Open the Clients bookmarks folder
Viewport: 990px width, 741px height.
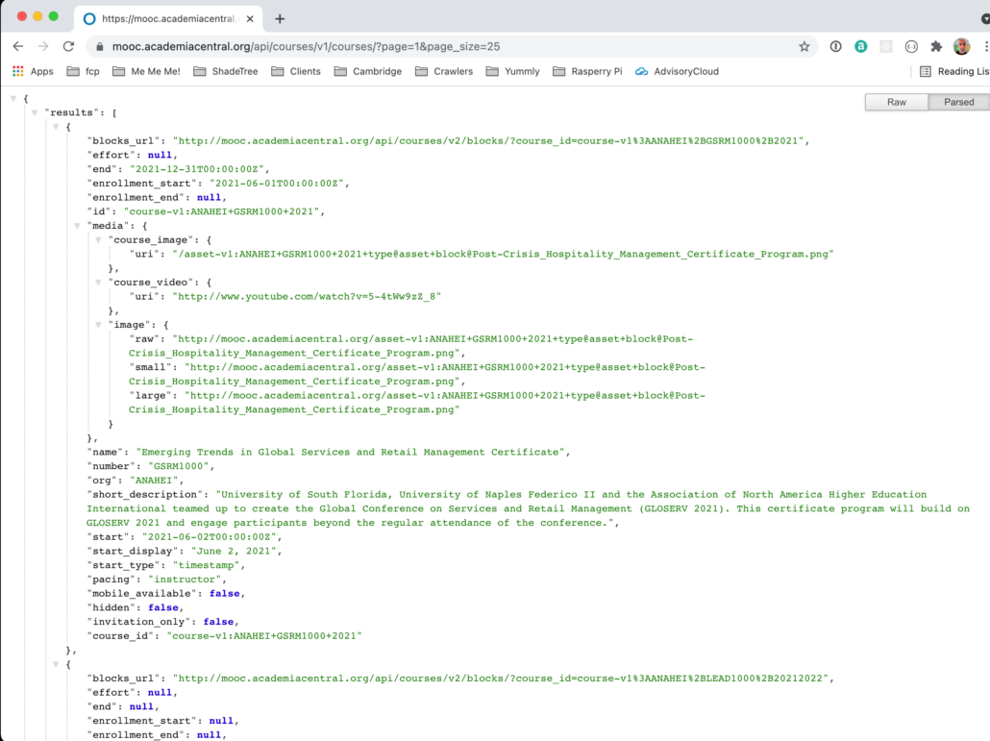tap(296, 71)
